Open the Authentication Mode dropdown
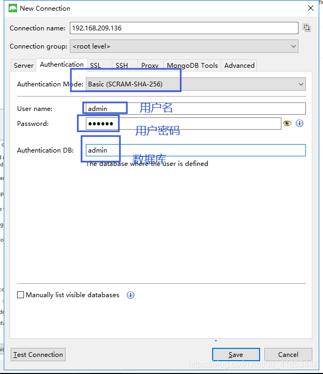The height and width of the screenshot is (374, 323). point(196,84)
